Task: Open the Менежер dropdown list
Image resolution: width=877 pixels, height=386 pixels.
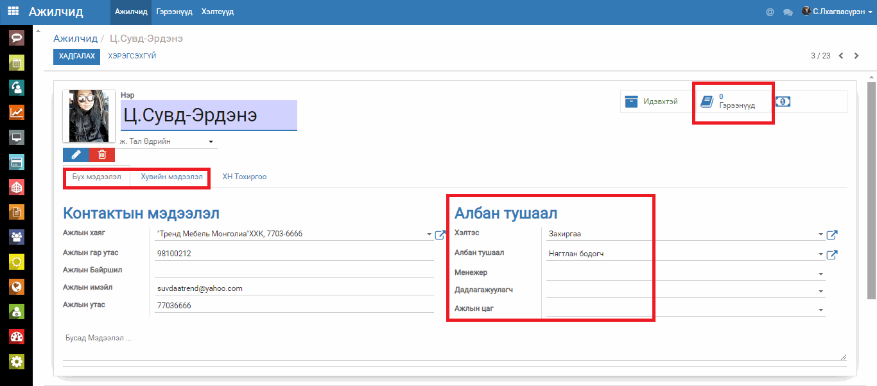Action: point(821,274)
